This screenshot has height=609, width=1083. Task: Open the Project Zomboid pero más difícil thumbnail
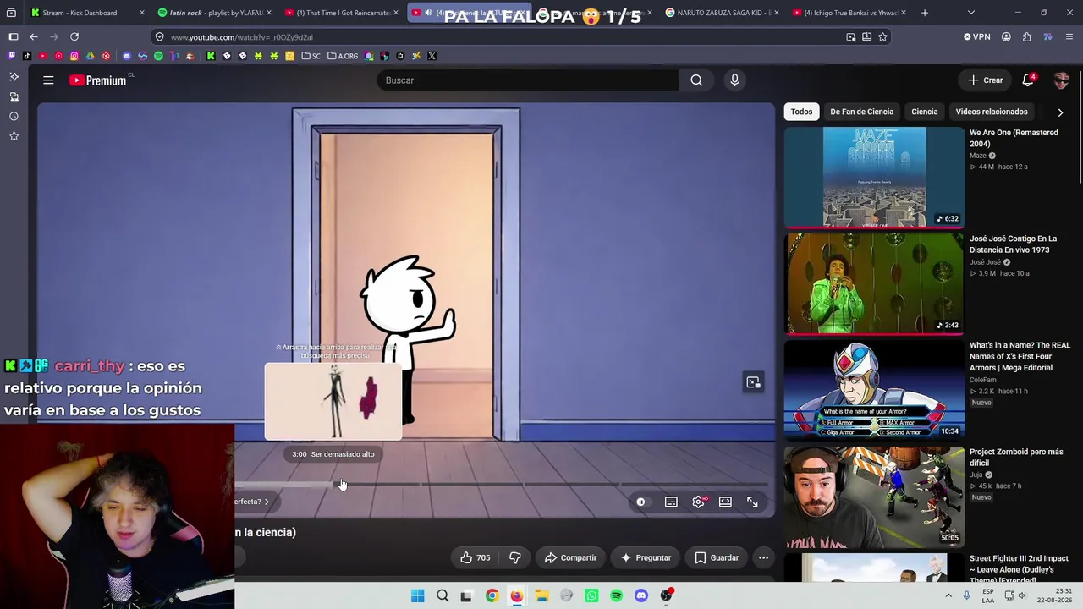[x=874, y=497]
